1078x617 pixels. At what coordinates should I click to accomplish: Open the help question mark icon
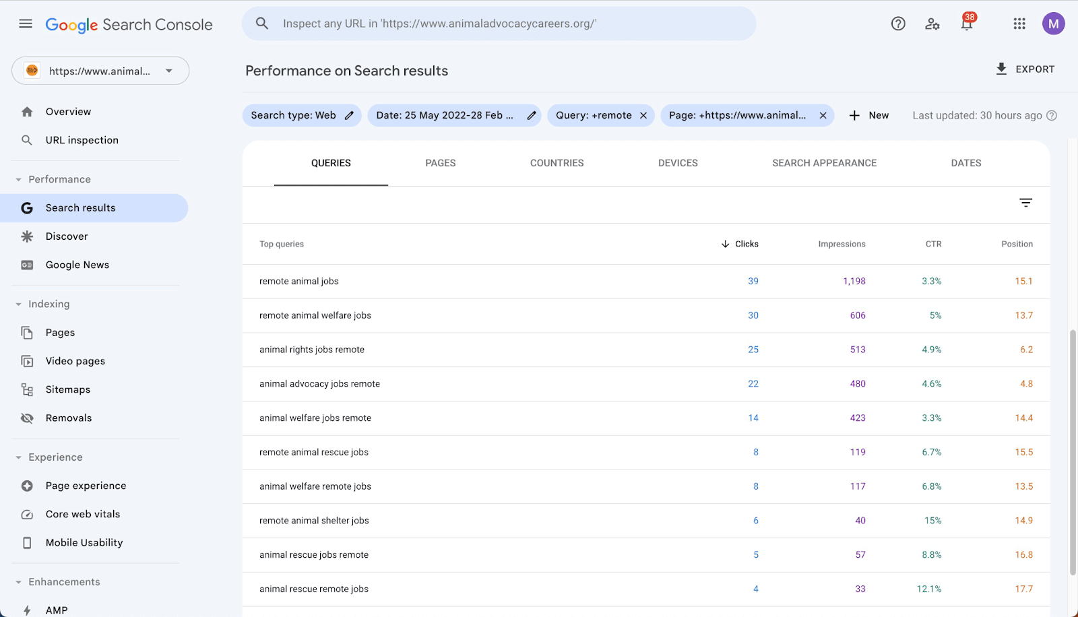(898, 24)
